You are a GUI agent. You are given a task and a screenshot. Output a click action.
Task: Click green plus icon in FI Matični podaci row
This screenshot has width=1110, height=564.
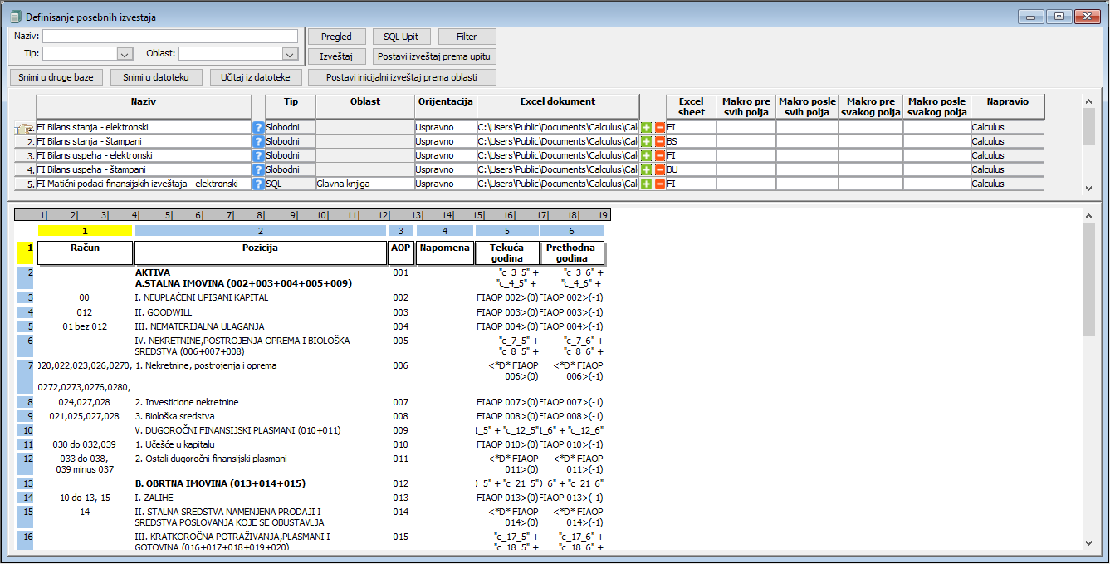(x=646, y=184)
